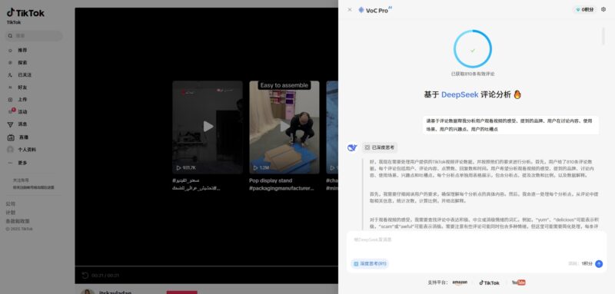
Task: Send message with blue arrow button
Action: [x=599, y=264]
